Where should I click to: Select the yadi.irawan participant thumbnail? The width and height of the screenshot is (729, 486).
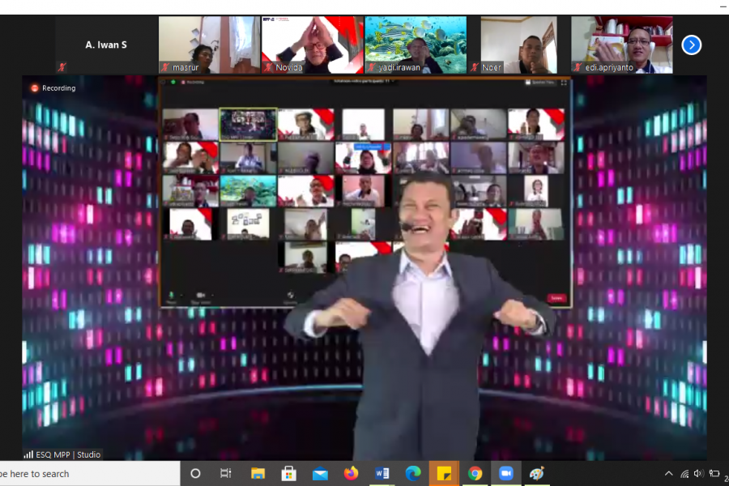416,45
